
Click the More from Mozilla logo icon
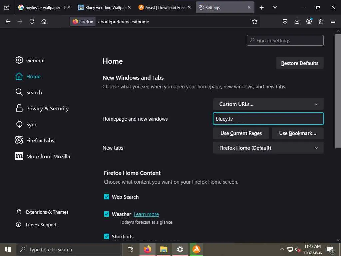19,156
